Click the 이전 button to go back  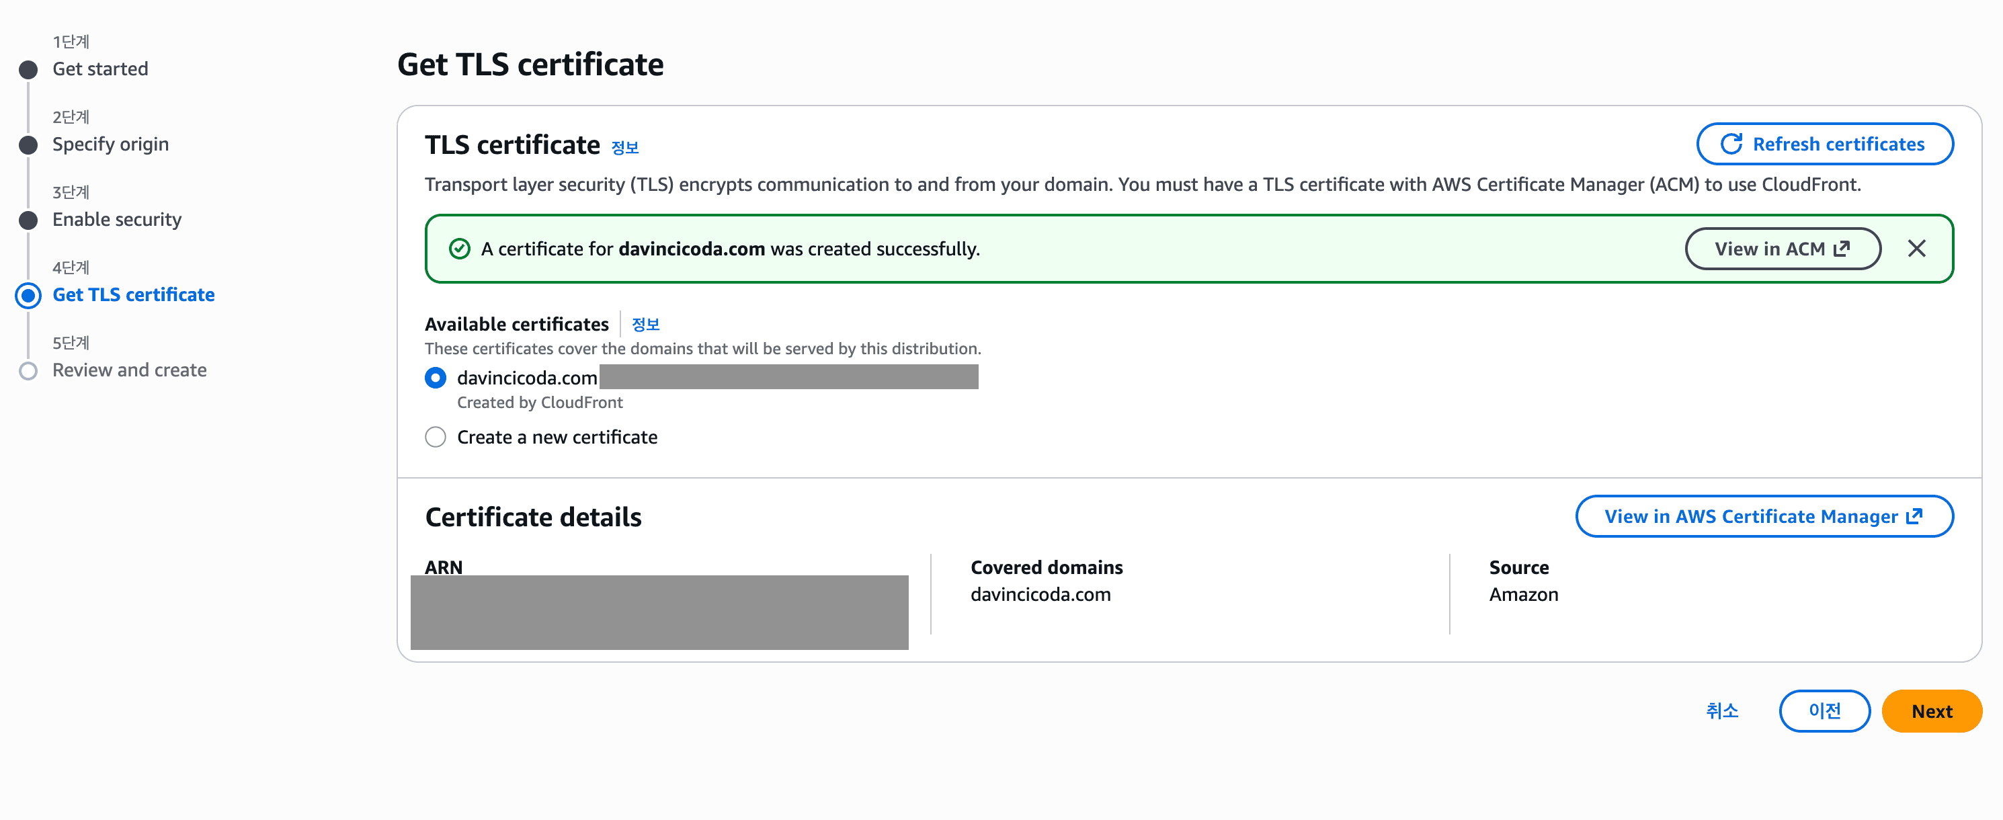click(1824, 710)
